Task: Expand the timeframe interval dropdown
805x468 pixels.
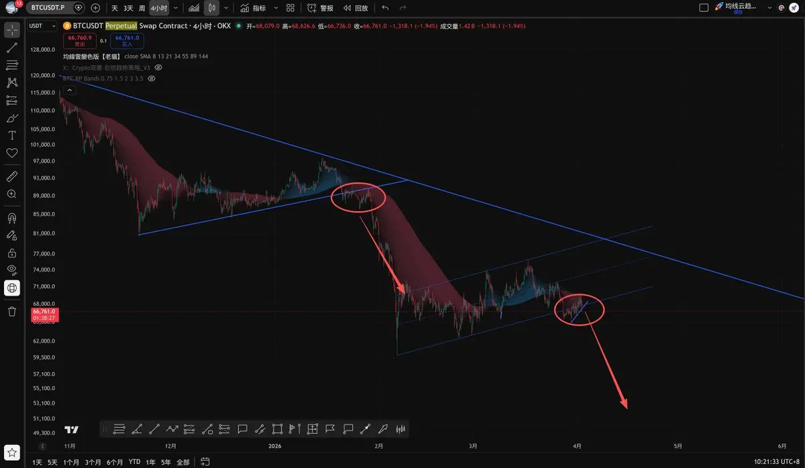Action: (176, 8)
